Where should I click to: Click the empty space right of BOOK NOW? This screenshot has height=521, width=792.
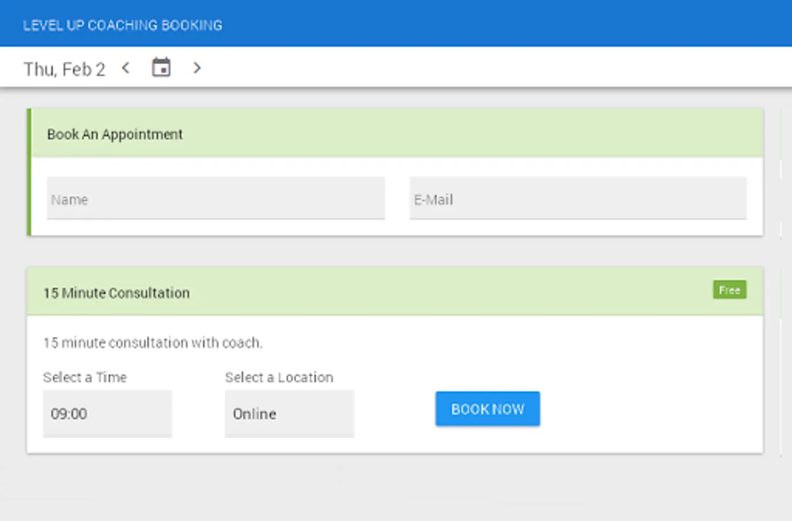coord(649,409)
